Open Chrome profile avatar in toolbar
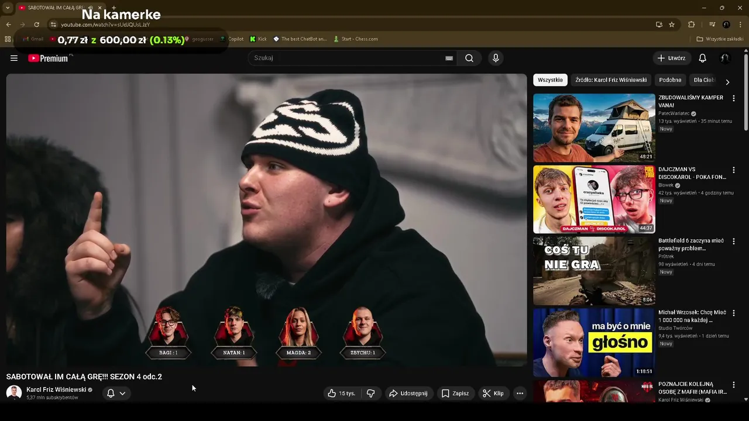This screenshot has height=421, width=749. click(726, 25)
